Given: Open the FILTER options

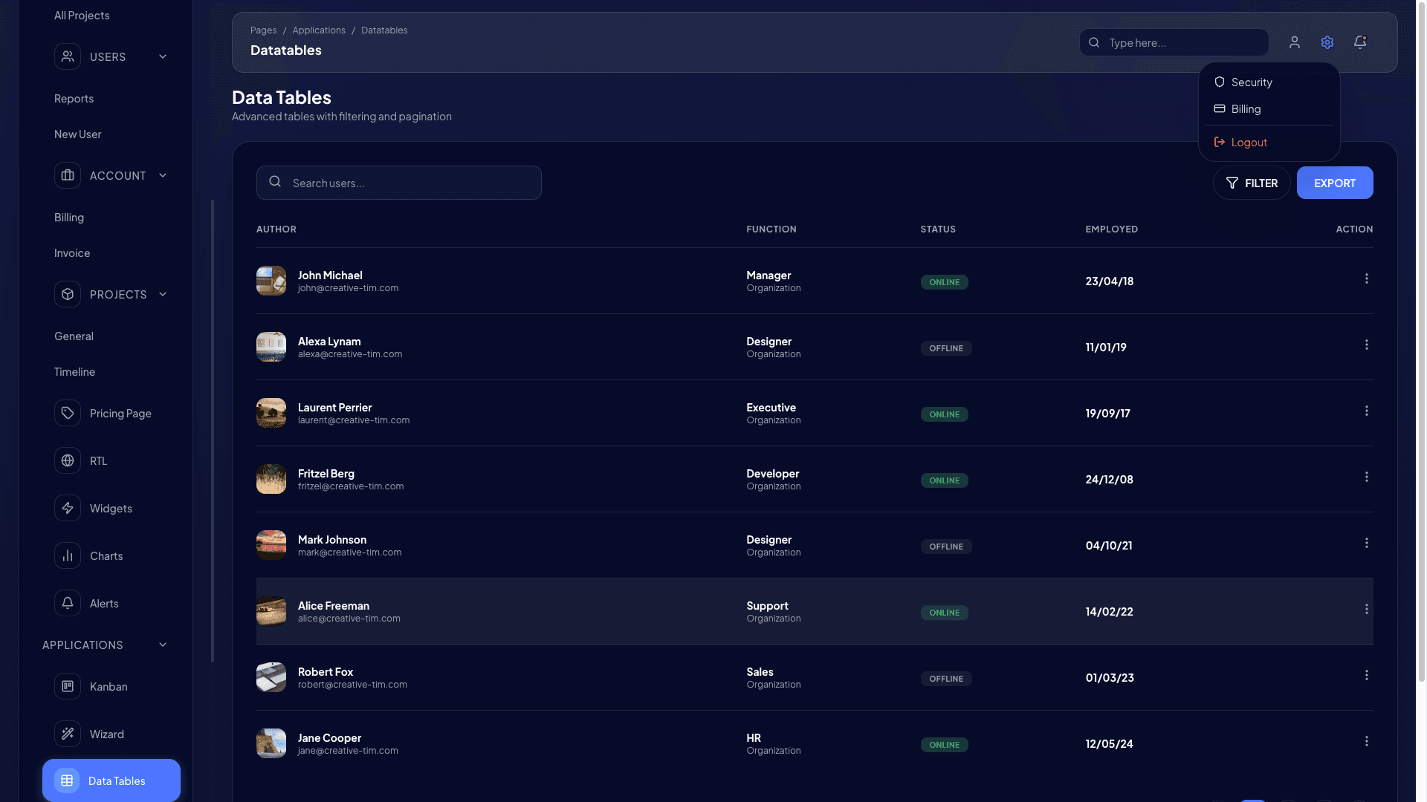Looking at the screenshot, I should [x=1252, y=183].
